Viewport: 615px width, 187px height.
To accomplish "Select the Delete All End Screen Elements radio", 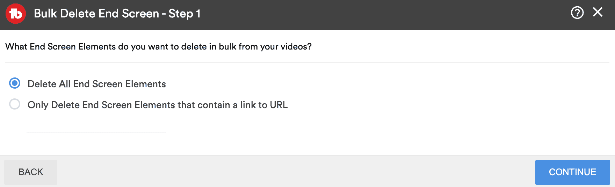I will (15, 83).
